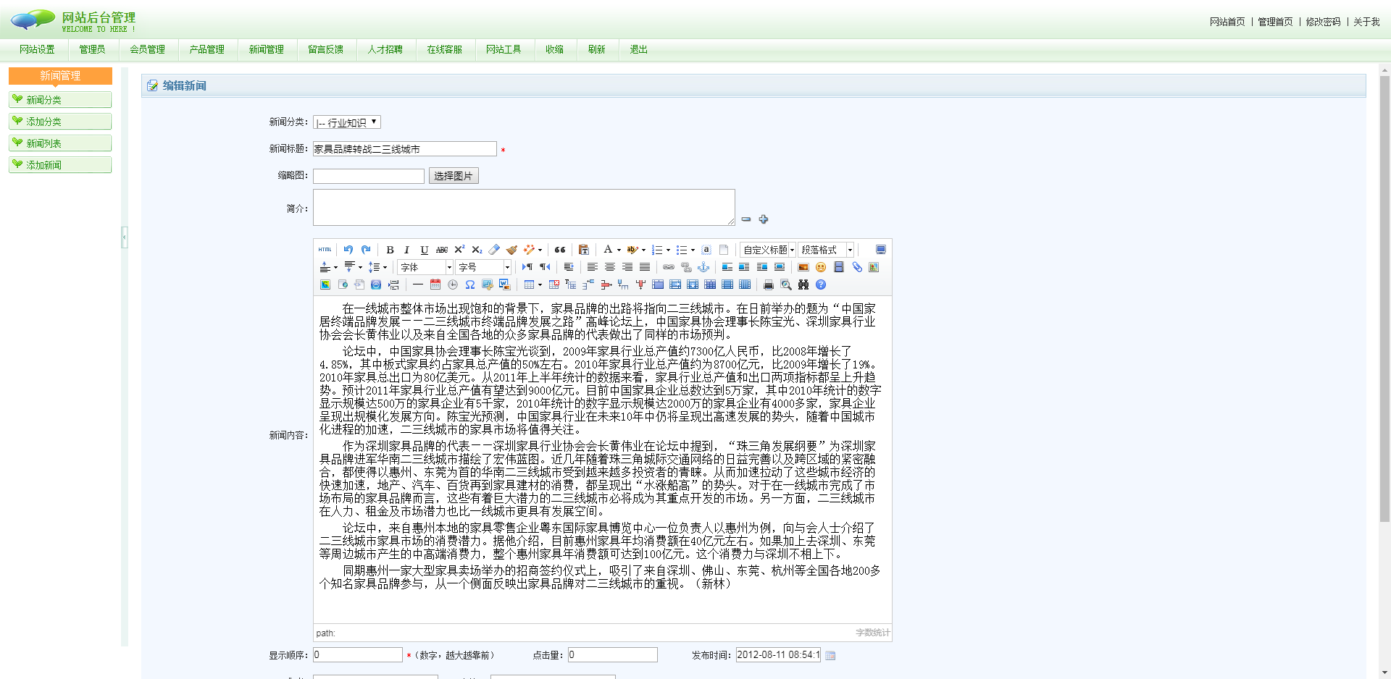Insert blockquote with quote icon
This screenshot has width=1391, height=679.
[x=560, y=250]
